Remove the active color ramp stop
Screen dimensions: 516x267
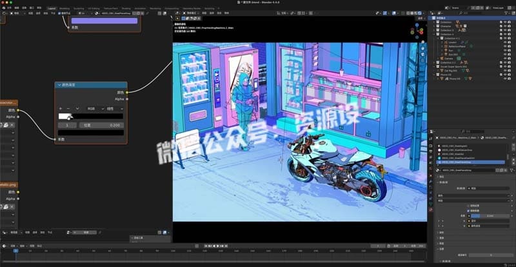click(x=68, y=108)
